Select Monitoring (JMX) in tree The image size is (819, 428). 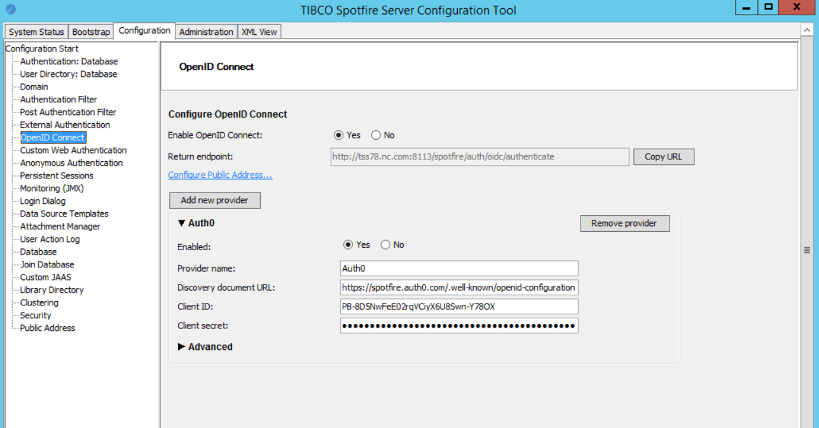52,189
